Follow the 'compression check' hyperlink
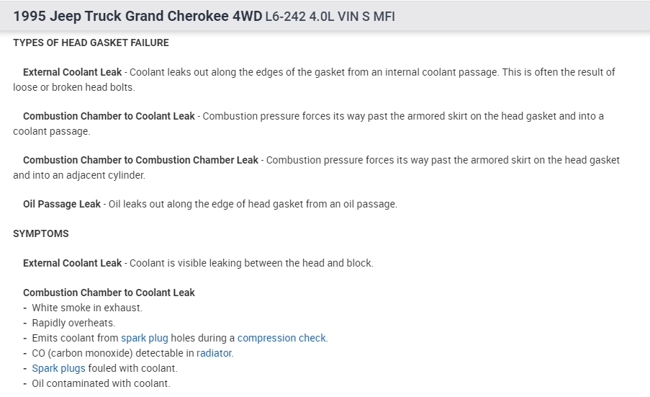Screen dimensions: 650x397 tap(281, 338)
